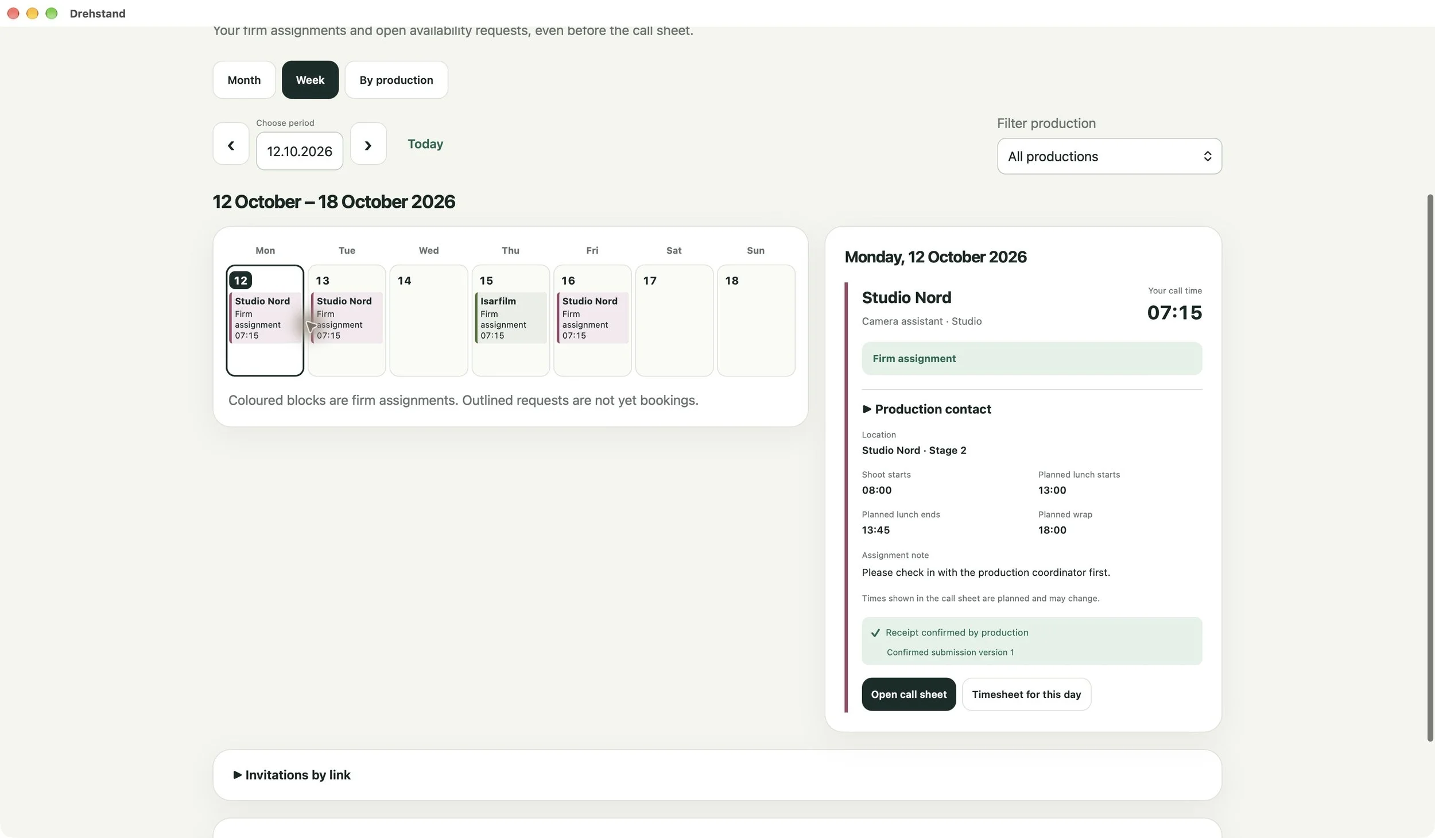1435x838 pixels.
Task: Go to the previous week period
Action: click(231, 144)
